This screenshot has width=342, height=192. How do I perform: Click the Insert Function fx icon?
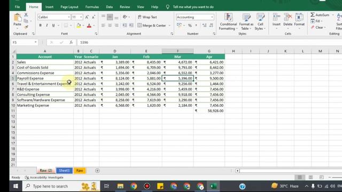pos(71,42)
